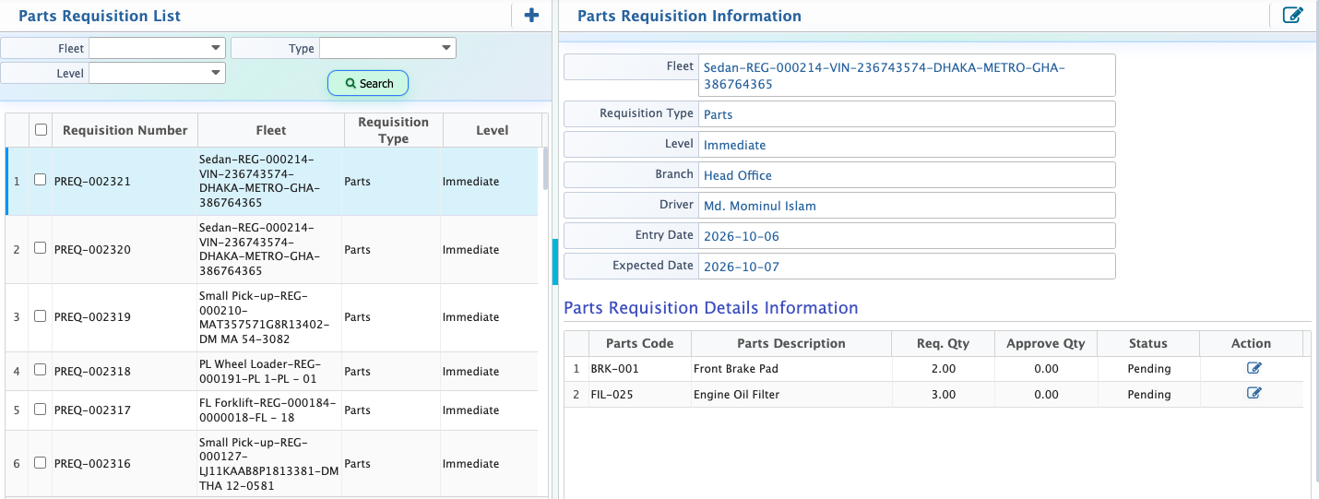Tick the checkbox for PREQ-002317
Image resolution: width=1319 pixels, height=499 pixels.
[x=40, y=410]
